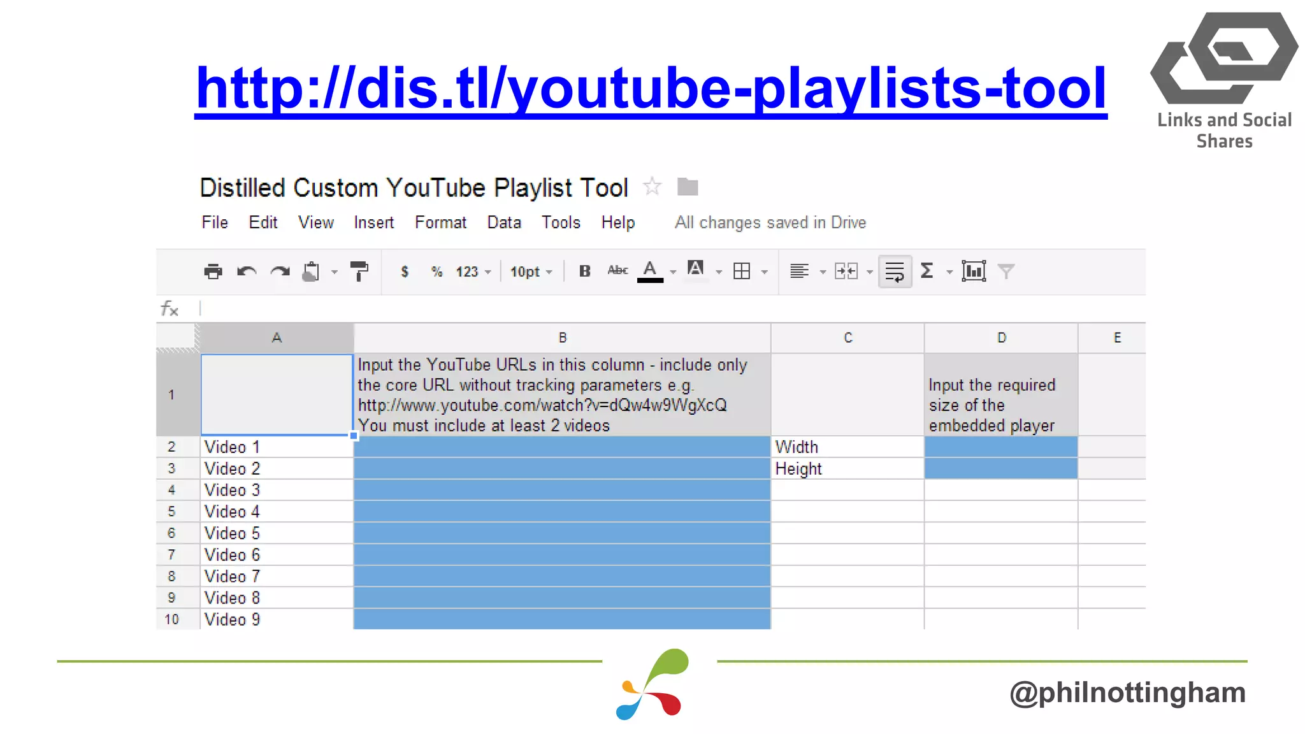Viewport: 1305px width, 734px height.
Task: Click the clipboard paste icon
Action: point(311,271)
